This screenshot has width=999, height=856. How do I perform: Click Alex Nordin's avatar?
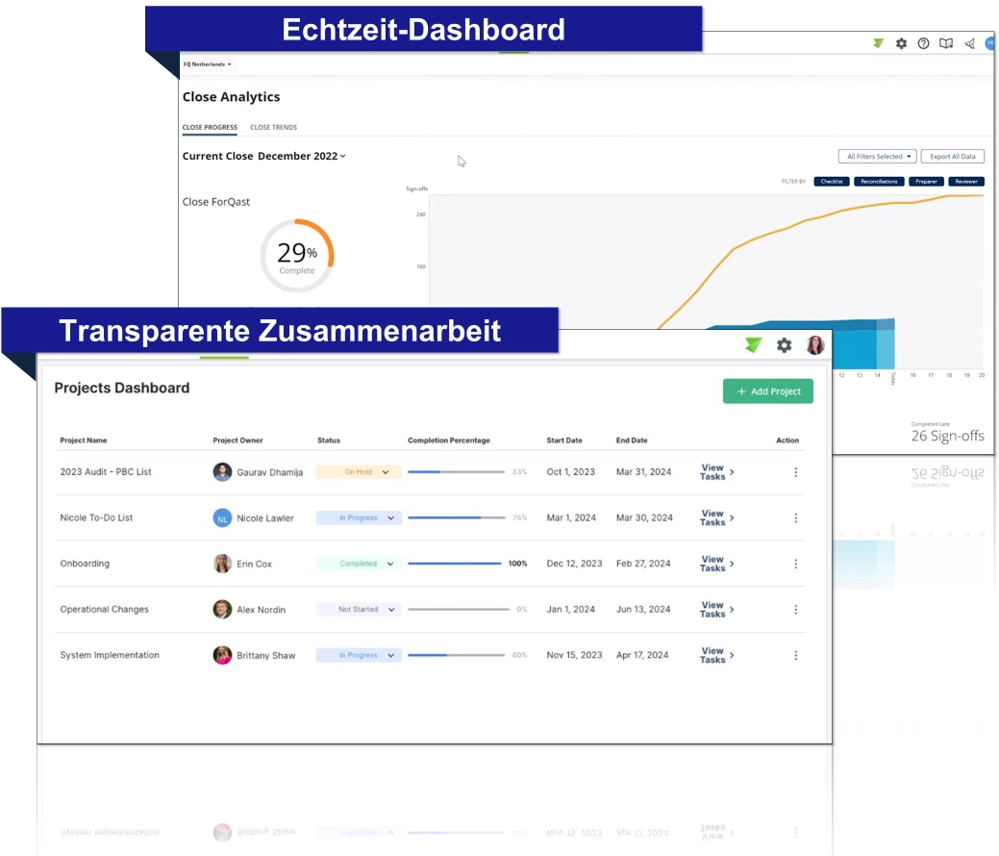pos(222,610)
